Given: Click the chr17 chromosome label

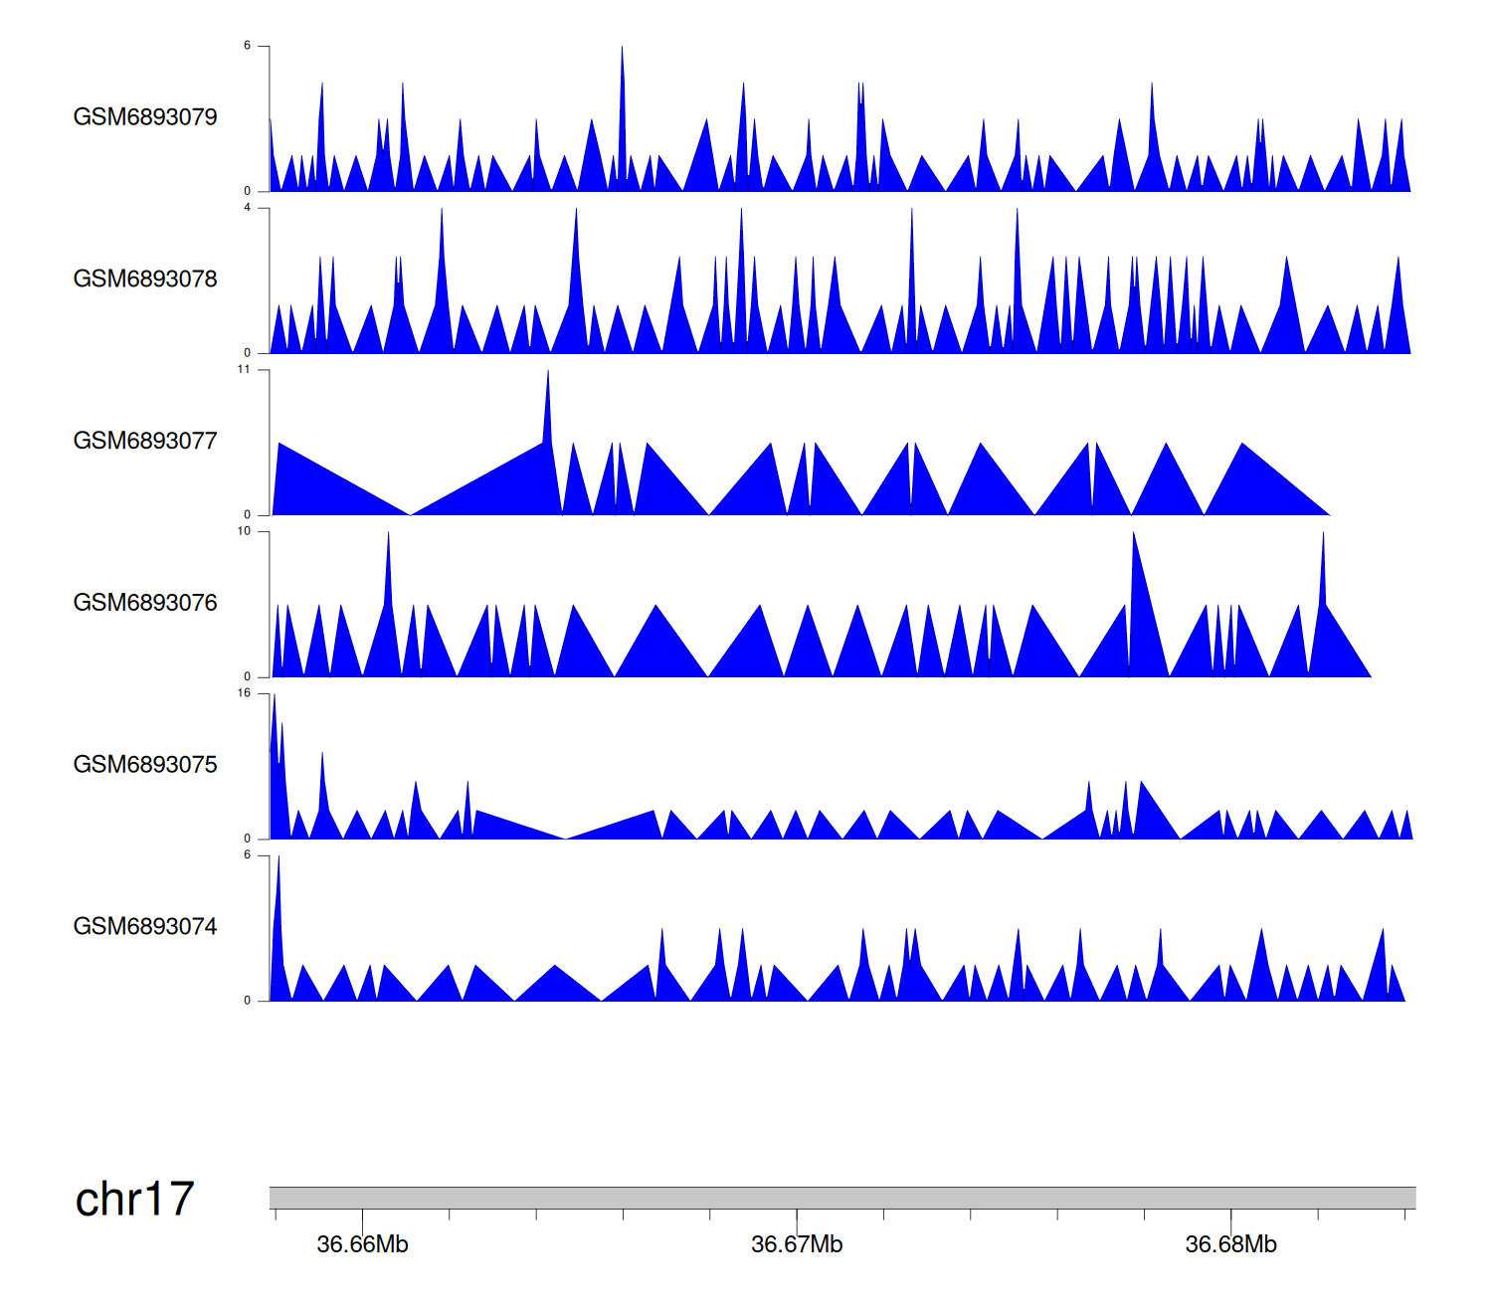Looking at the screenshot, I should (x=134, y=1200).
